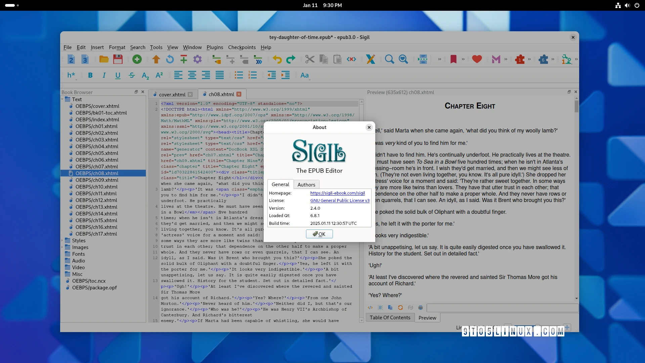Viewport: 645px width, 363px height.
Task: Collapse the Text folder in Book Browser
Action: (x=62, y=99)
